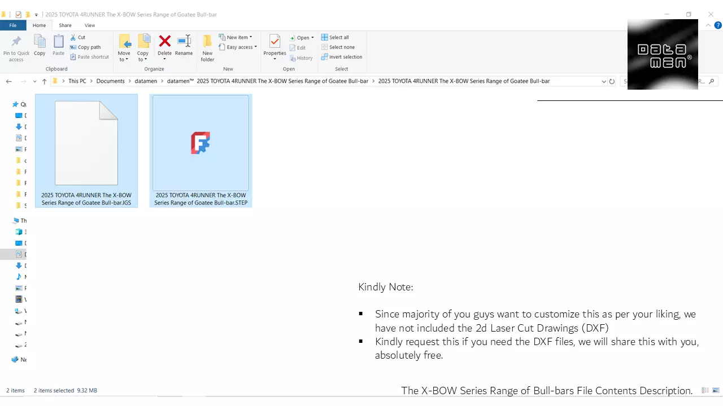The image size is (723, 406).
Task: Expand the Properties dropdown arrow
Action: click(x=275, y=59)
